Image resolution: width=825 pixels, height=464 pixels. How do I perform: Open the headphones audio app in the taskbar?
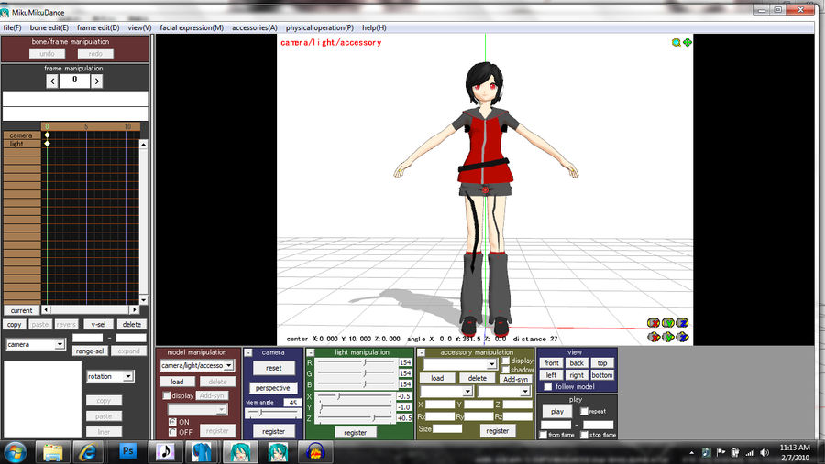click(315, 452)
